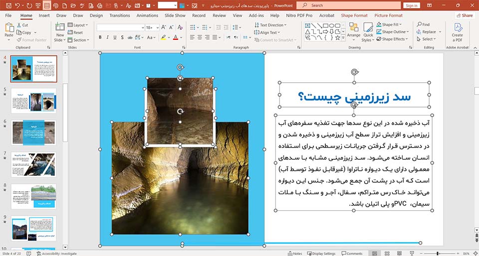Viewport: 479px width, 256px height.
Task: Open Shape Effects dropdown
Action: (x=392, y=39)
